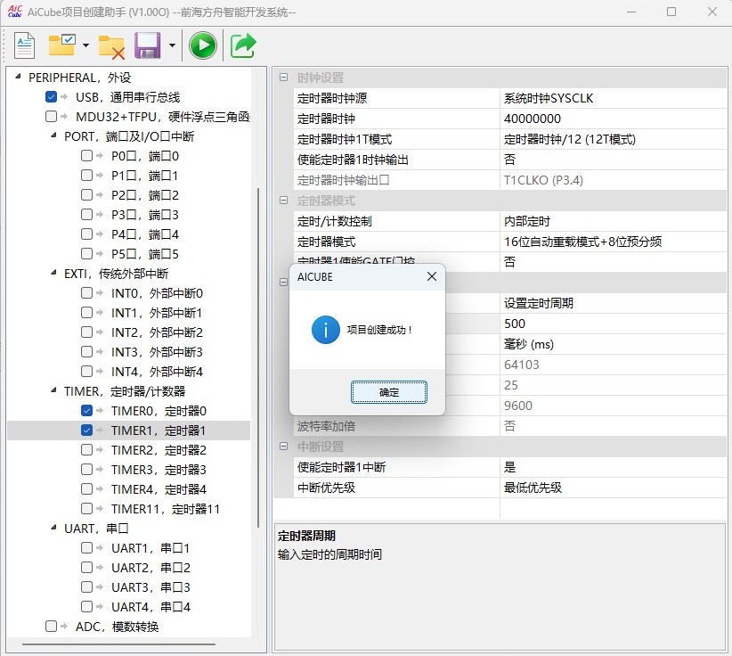Click the new project document icon
This screenshot has height=656, width=732.
(x=24, y=45)
